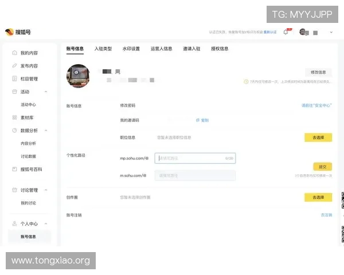Expand the account dropdown arrow in header
The image size is (344, 275).
coord(331,32)
